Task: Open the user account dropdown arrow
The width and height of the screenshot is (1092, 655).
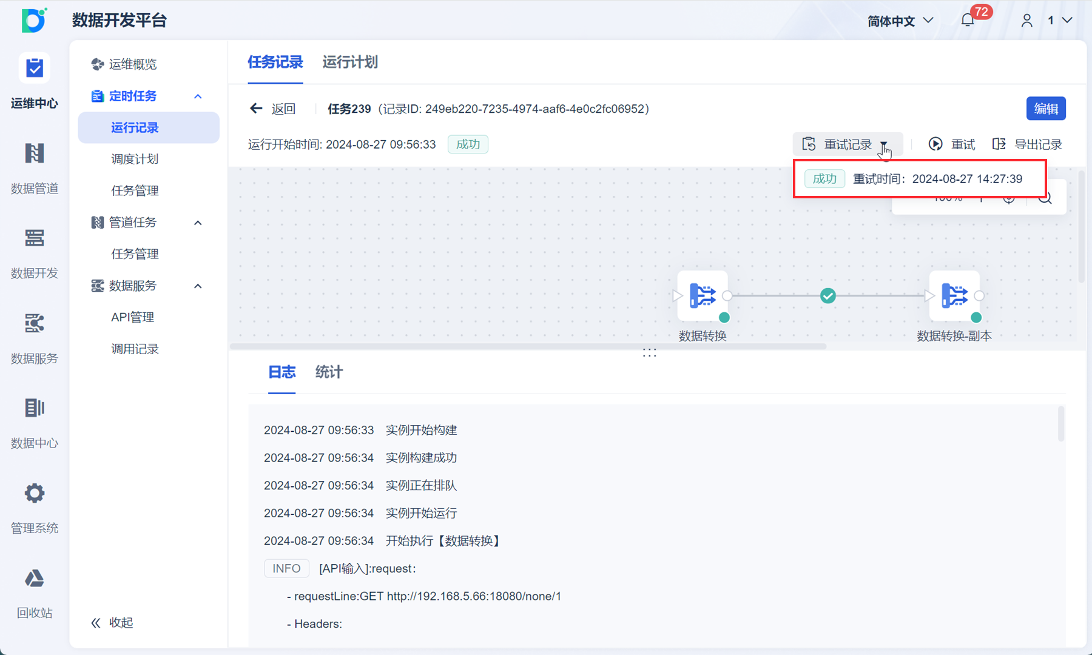Action: click(1068, 21)
